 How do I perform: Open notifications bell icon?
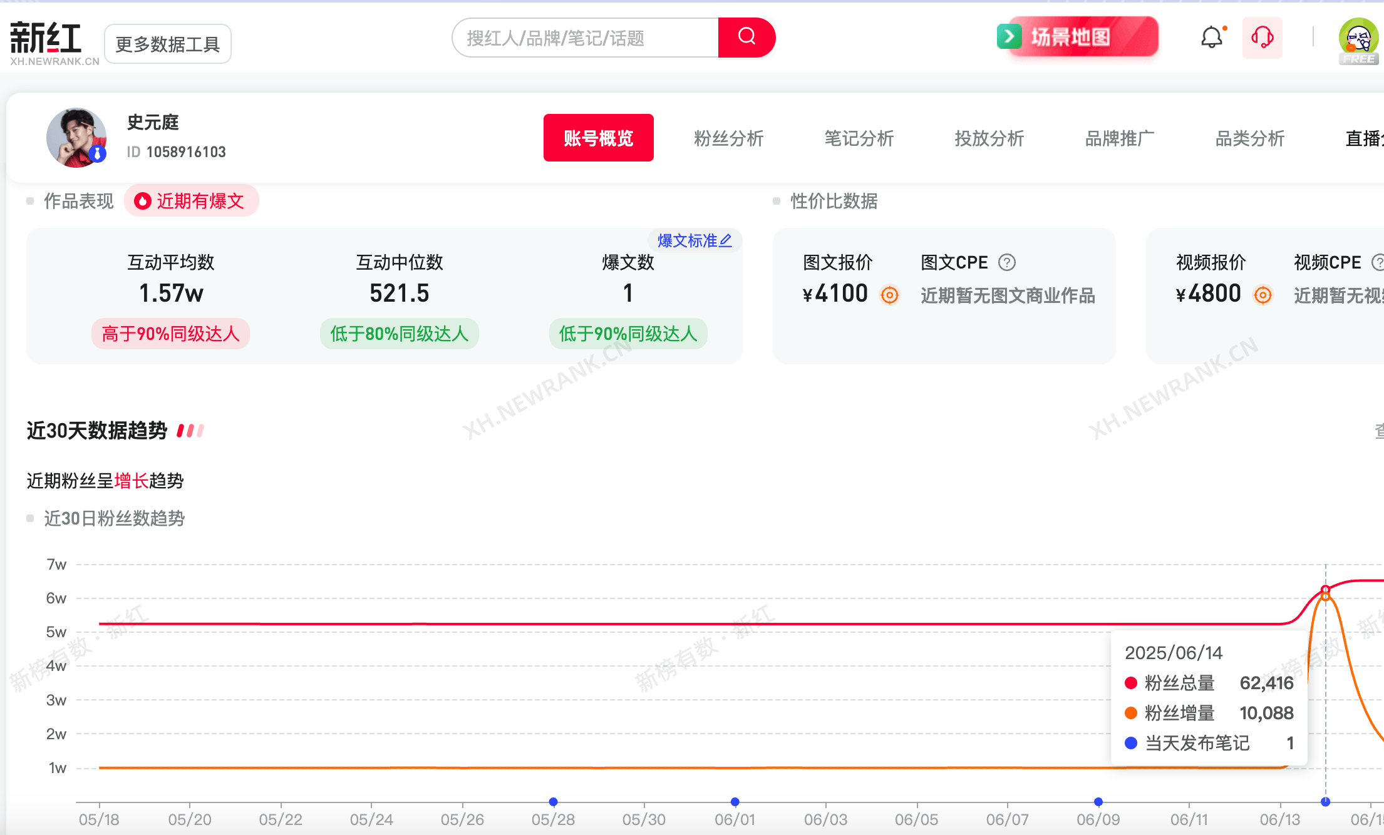coord(1212,38)
